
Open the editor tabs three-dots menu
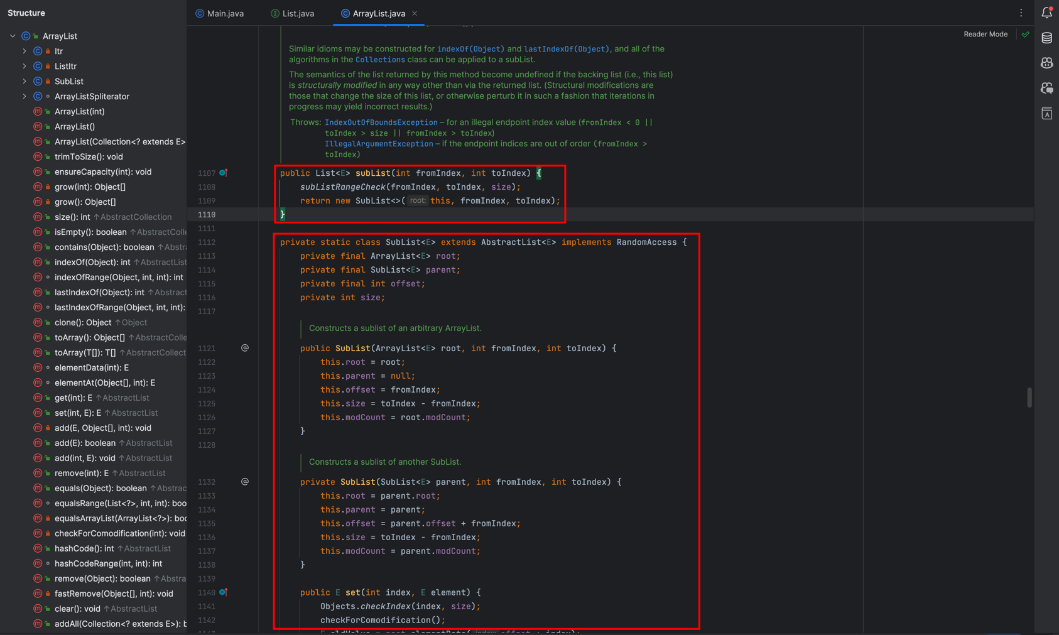1021,13
